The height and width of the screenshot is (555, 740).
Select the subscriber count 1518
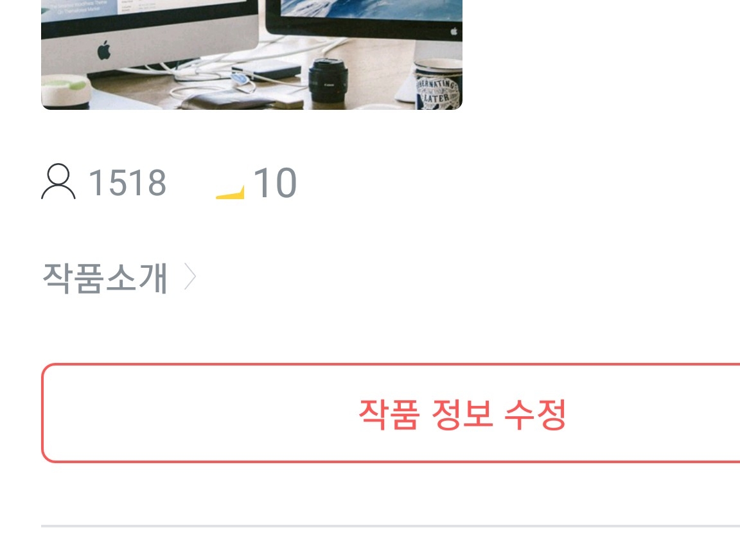[127, 182]
